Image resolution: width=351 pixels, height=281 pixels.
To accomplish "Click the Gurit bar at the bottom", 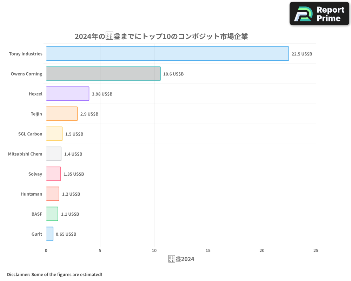I will 49,234.
